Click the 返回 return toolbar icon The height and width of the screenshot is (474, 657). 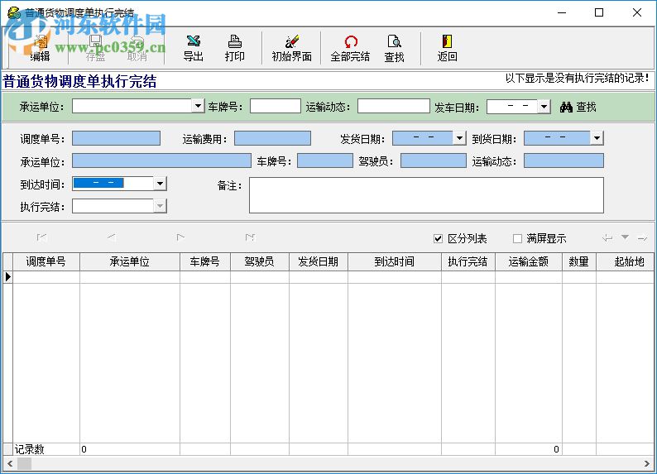pos(447,48)
